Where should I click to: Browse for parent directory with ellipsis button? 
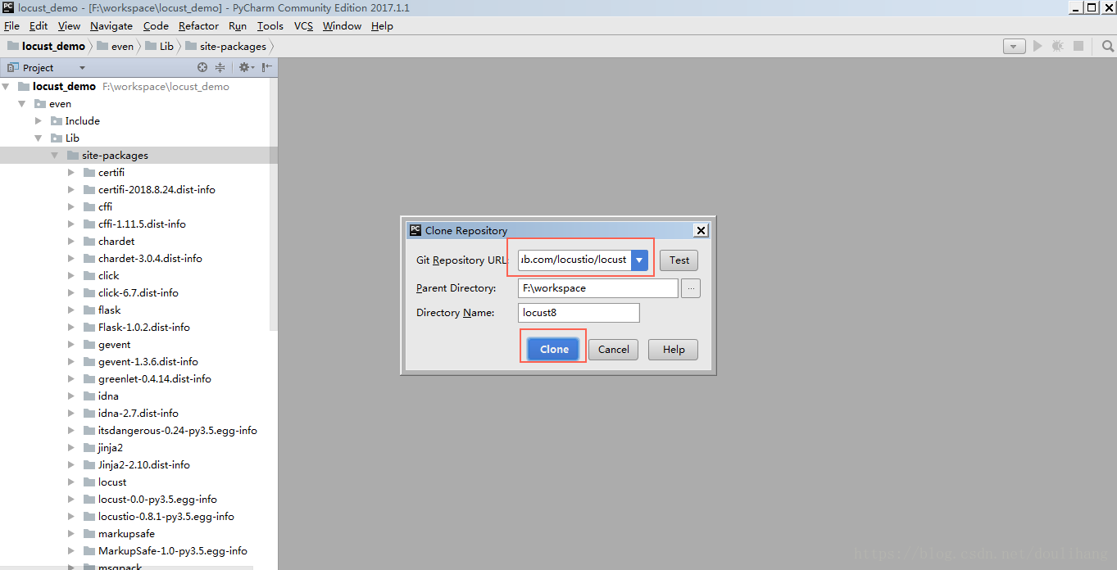click(691, 288)
